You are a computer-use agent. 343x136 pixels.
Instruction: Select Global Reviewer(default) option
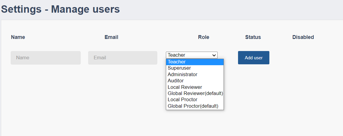click(195, 94)
